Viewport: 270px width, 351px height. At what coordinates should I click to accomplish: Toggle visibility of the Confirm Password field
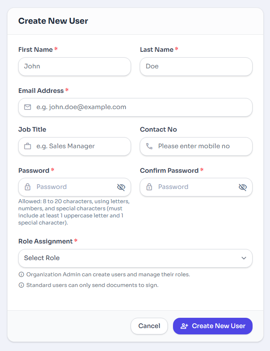[243, 187]
